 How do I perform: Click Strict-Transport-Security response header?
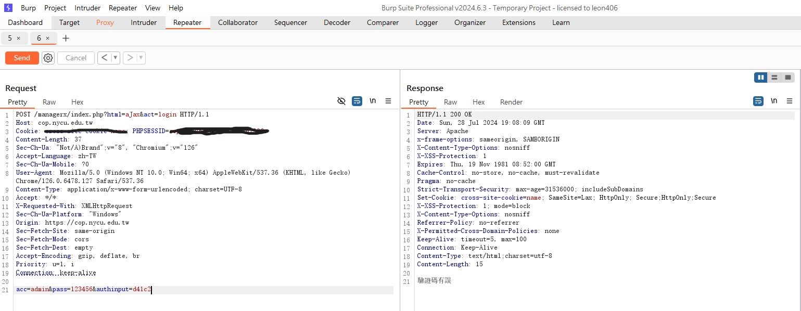tap(530, 189)
